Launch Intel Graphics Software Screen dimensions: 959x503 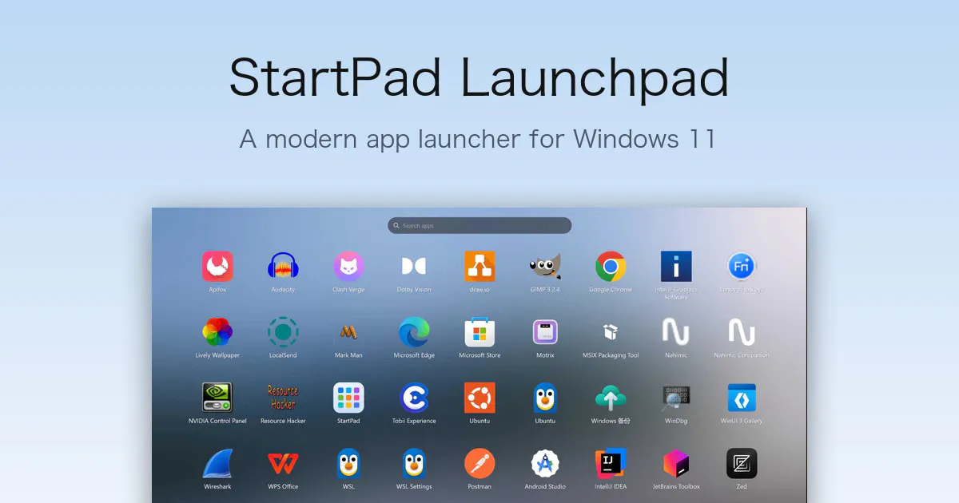676,266
